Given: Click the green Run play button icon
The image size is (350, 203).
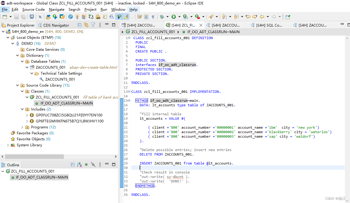Looking at the screenshot, I should pos(174,17).
